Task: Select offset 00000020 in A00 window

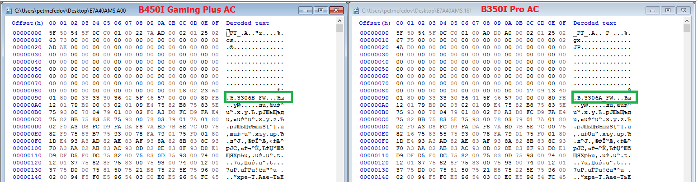Action: pyautogui.click(x=27, y=47)
